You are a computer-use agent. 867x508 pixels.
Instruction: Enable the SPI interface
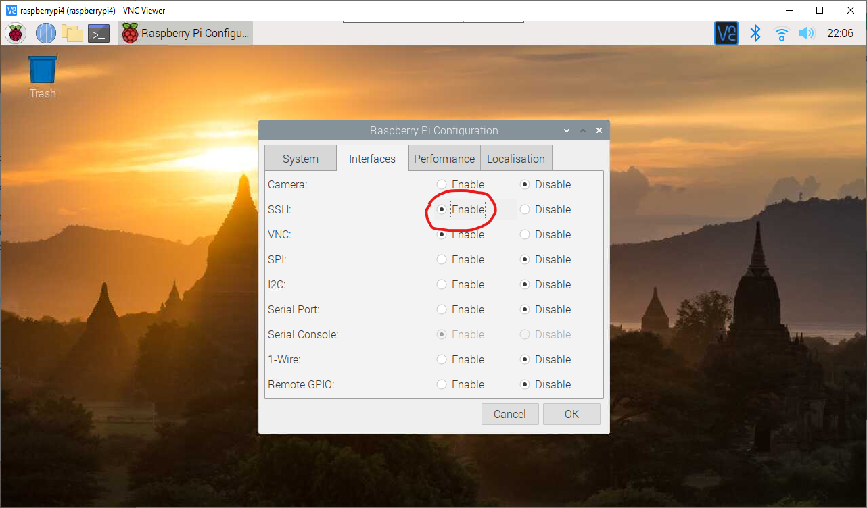(441, 259)
